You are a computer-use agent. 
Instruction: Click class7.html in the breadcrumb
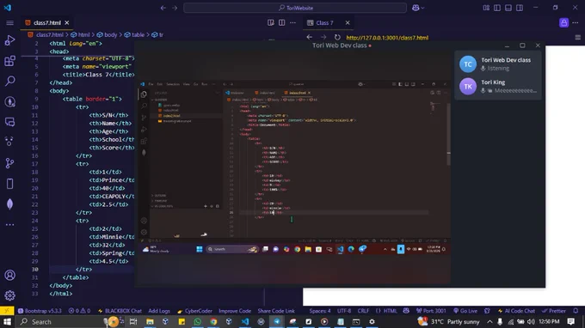50,34
